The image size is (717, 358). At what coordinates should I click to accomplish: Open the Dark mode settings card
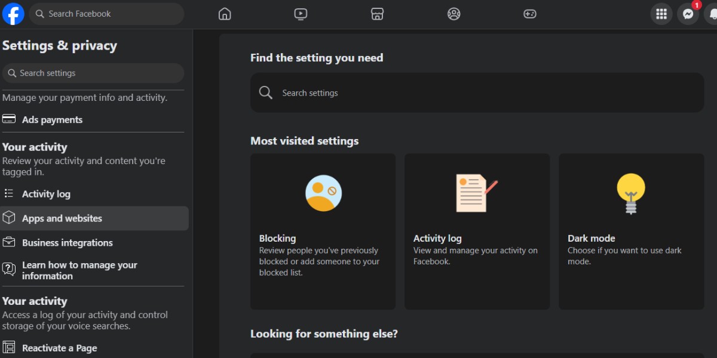point(631,232)
